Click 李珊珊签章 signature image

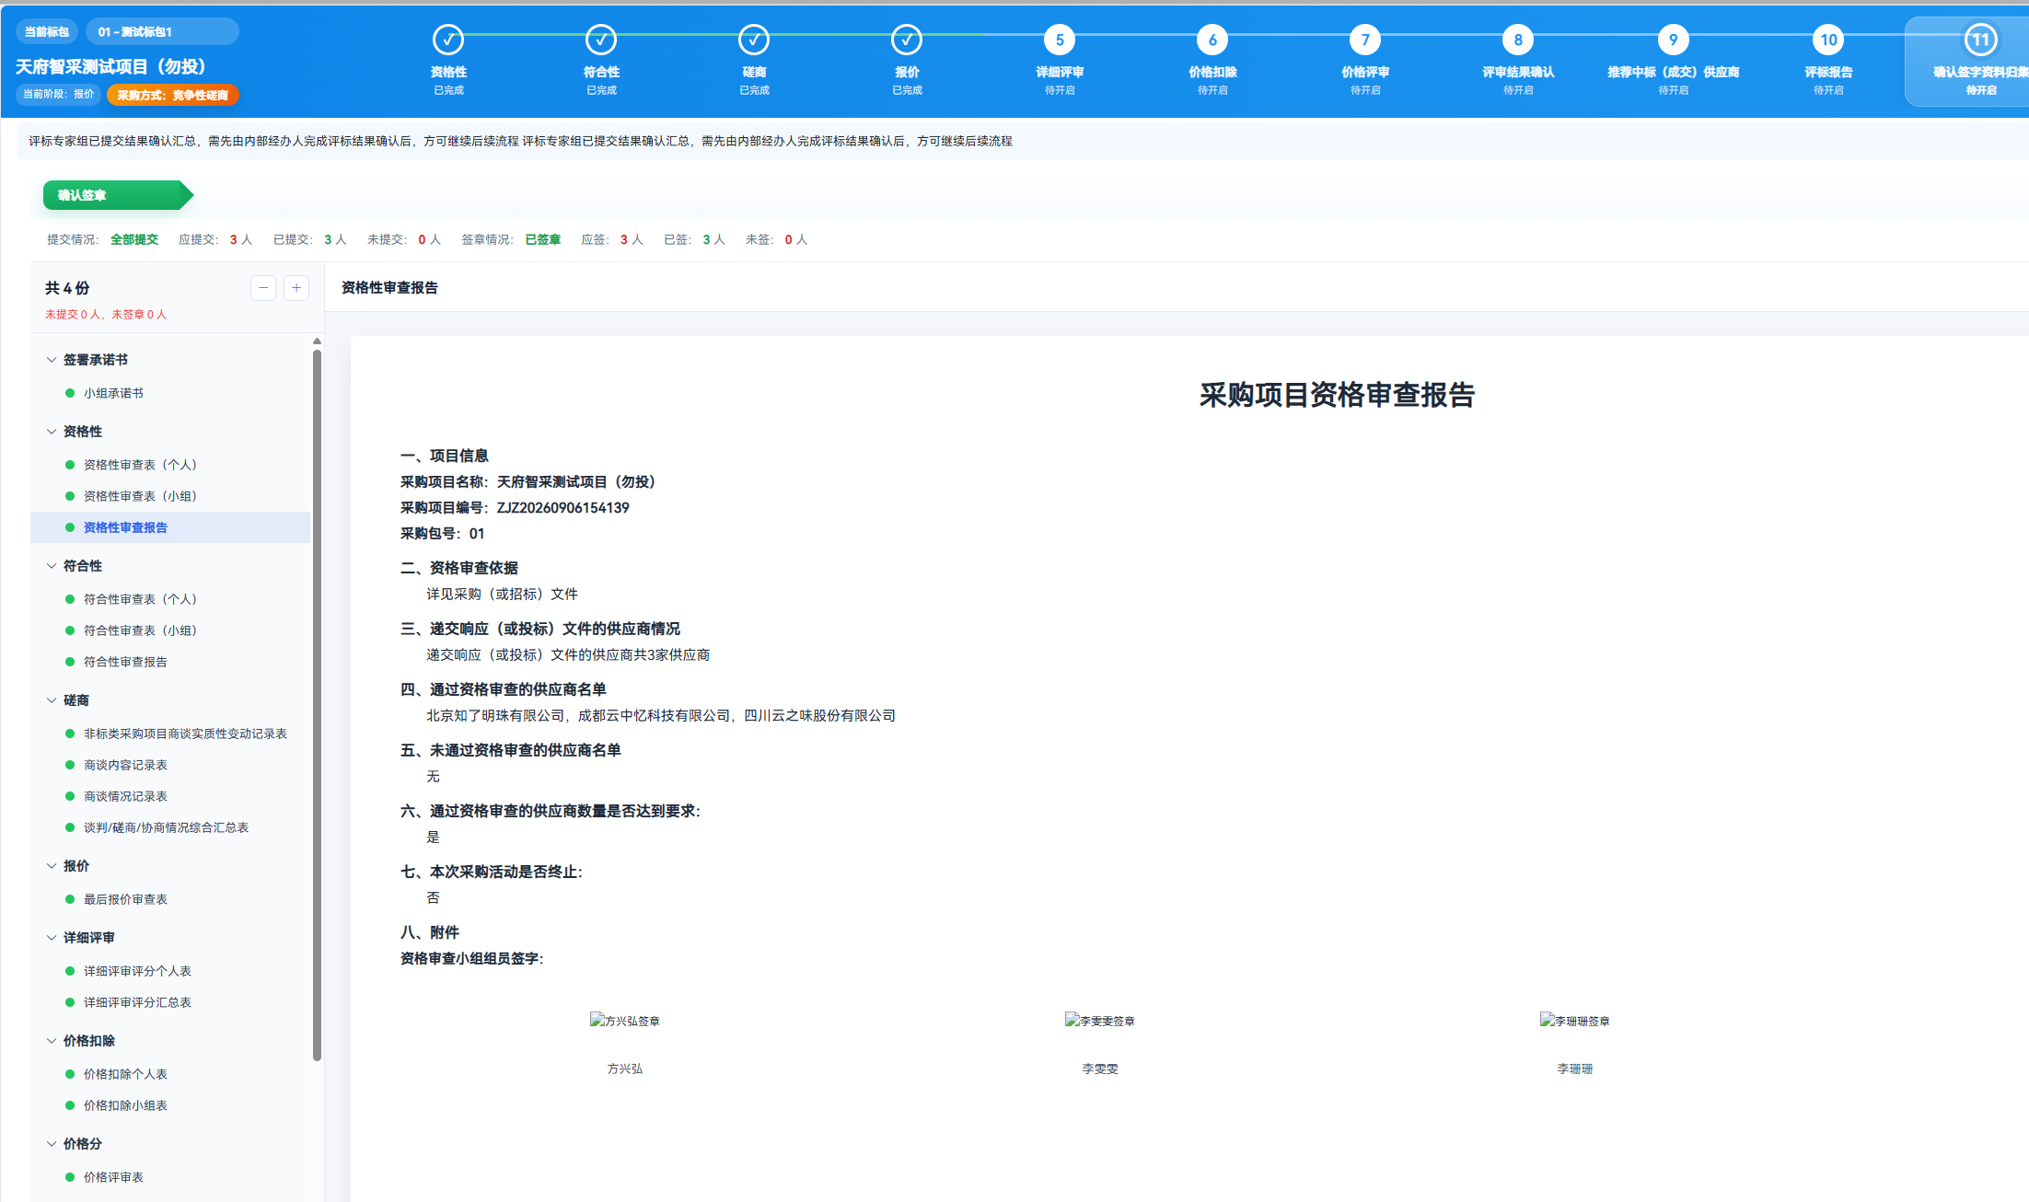(x=1575, y=1021)
